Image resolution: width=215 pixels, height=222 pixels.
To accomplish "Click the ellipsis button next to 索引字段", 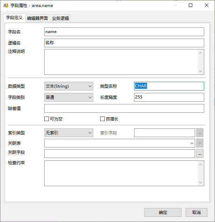I will [x=200, y=133].
